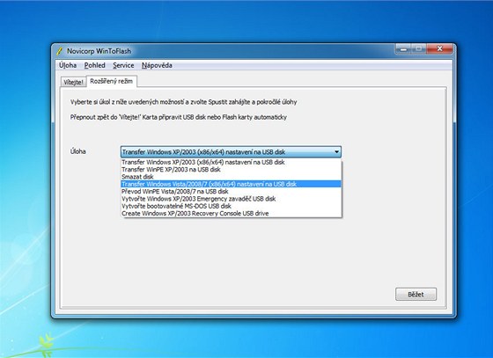493x358 pixels.
Task: Open the Service menu
Action: point(123,65)
